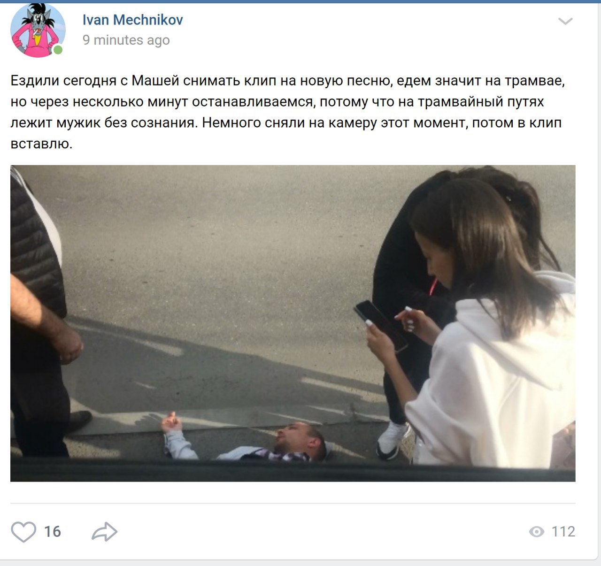The height and width of the screenshot is (566, 601).
Task: Visit the Ivan Mechnikov profile name link
Action: click(x=132, y=20)
